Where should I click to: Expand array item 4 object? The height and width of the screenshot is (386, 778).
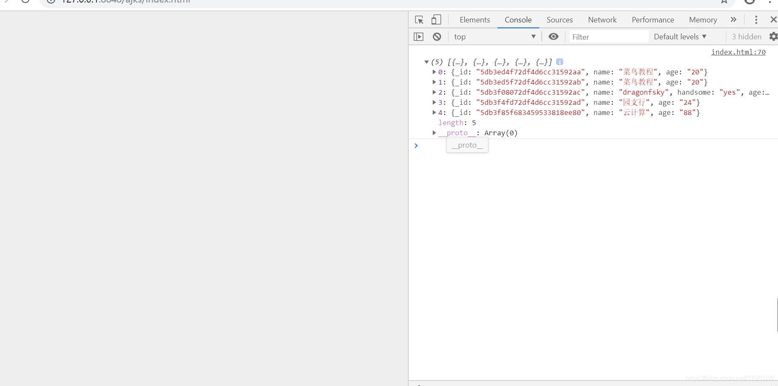tap(434, 112)
